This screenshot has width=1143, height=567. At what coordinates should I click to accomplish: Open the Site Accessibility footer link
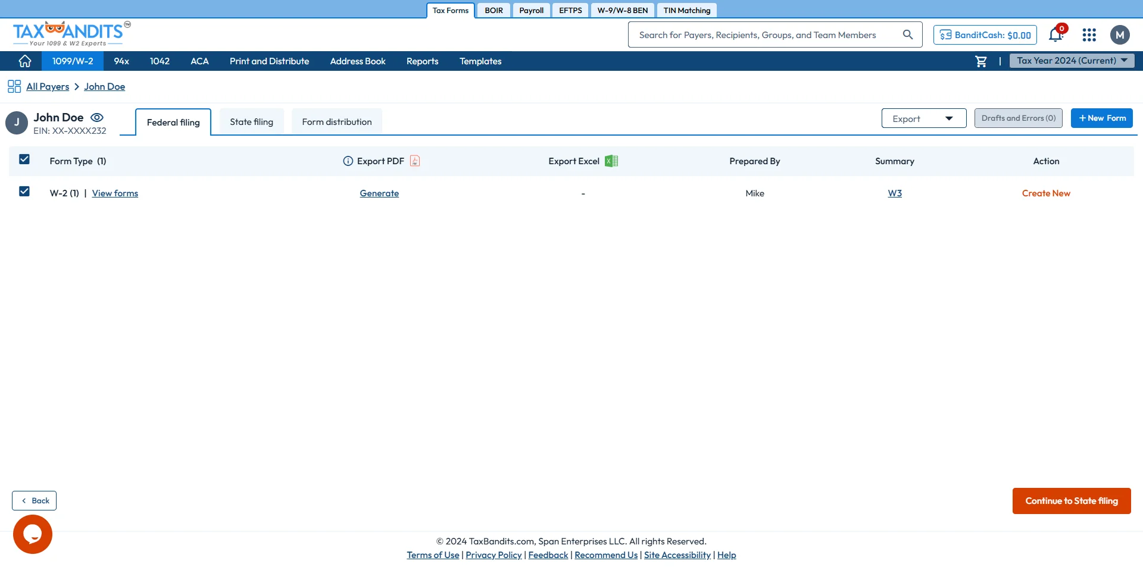[x=677, y=555]
